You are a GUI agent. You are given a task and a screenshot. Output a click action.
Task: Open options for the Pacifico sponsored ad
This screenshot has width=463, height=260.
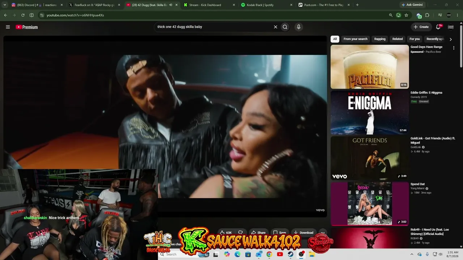[x=454, y=48]
